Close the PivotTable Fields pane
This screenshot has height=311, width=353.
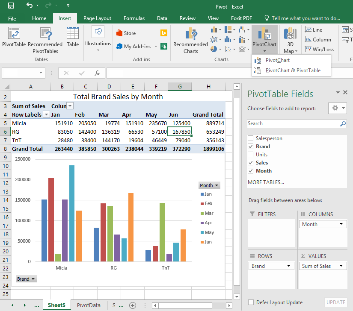pyautogui.click(x=345, y=92)
